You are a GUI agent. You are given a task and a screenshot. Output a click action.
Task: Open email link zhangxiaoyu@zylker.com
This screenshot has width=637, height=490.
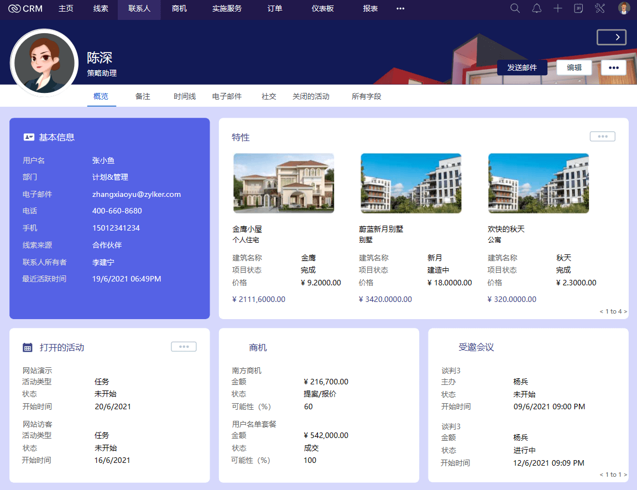coord(137,194)
